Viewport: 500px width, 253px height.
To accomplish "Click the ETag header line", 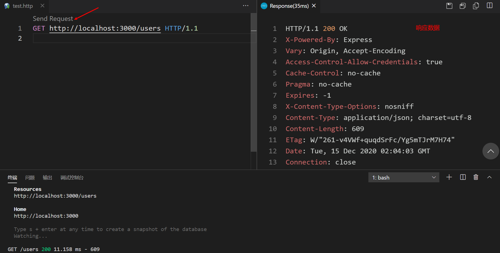I will (x=370, y=140).
